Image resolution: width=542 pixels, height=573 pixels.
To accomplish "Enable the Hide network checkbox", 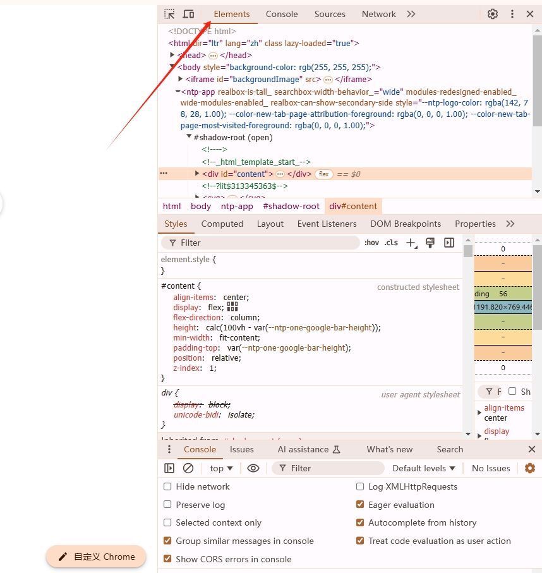I will pos(167,486).
